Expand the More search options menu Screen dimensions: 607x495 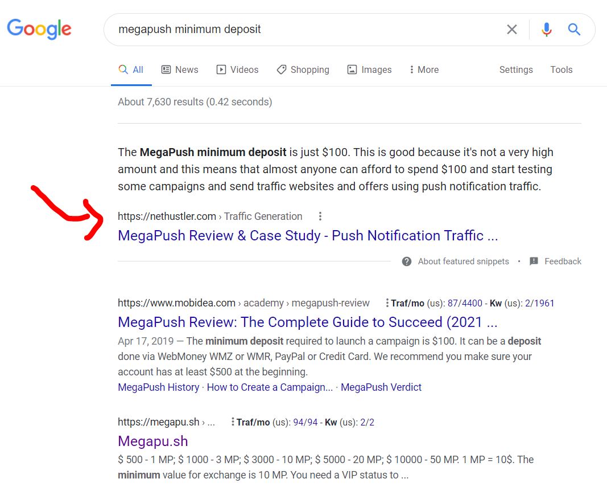[424, 69]
